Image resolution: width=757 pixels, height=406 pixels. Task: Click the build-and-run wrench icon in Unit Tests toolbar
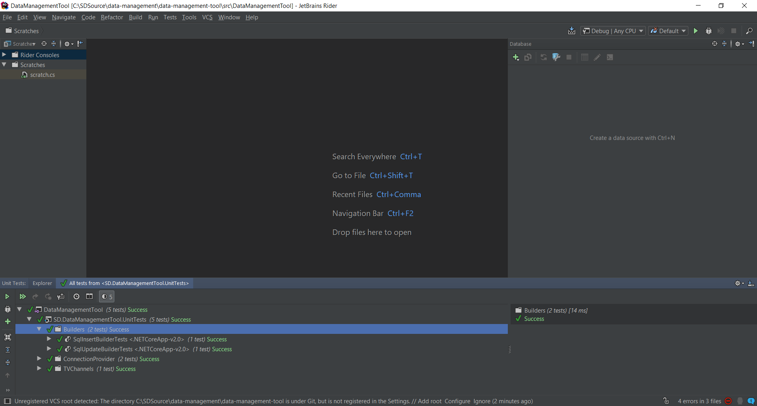coord(61,296)
